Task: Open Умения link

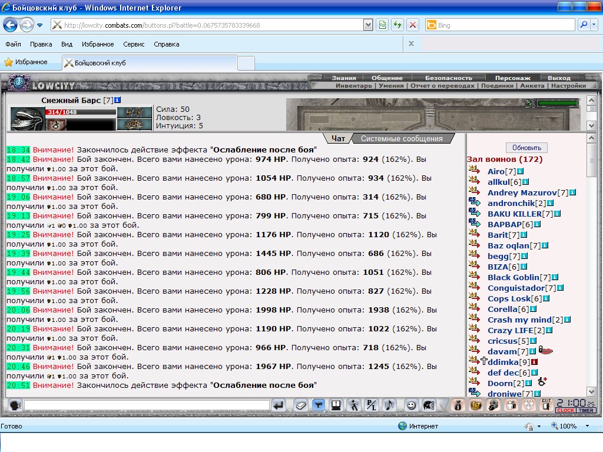Action: click(391, 85)
